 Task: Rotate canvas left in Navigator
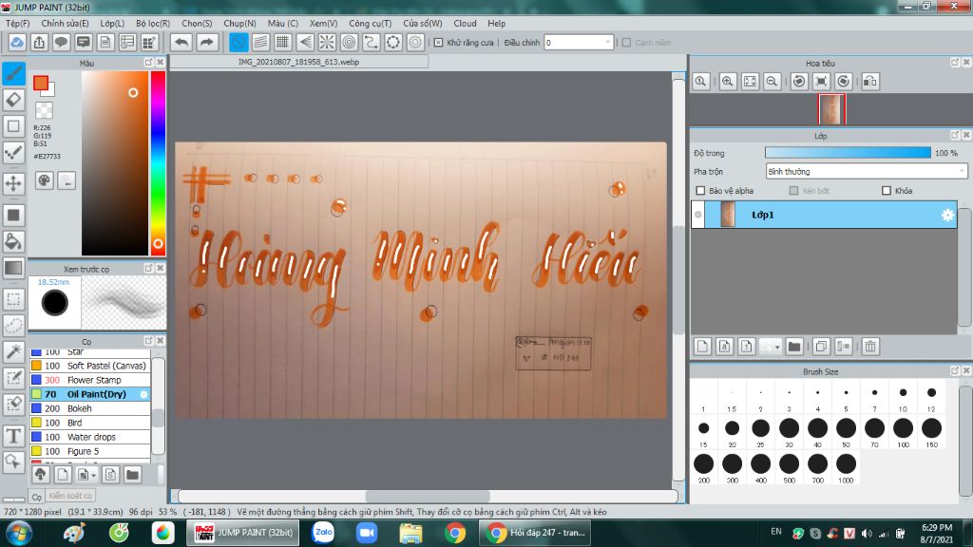click(x=799, y=82)
